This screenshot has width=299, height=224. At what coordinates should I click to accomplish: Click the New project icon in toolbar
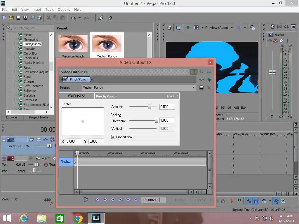[4, 18]
